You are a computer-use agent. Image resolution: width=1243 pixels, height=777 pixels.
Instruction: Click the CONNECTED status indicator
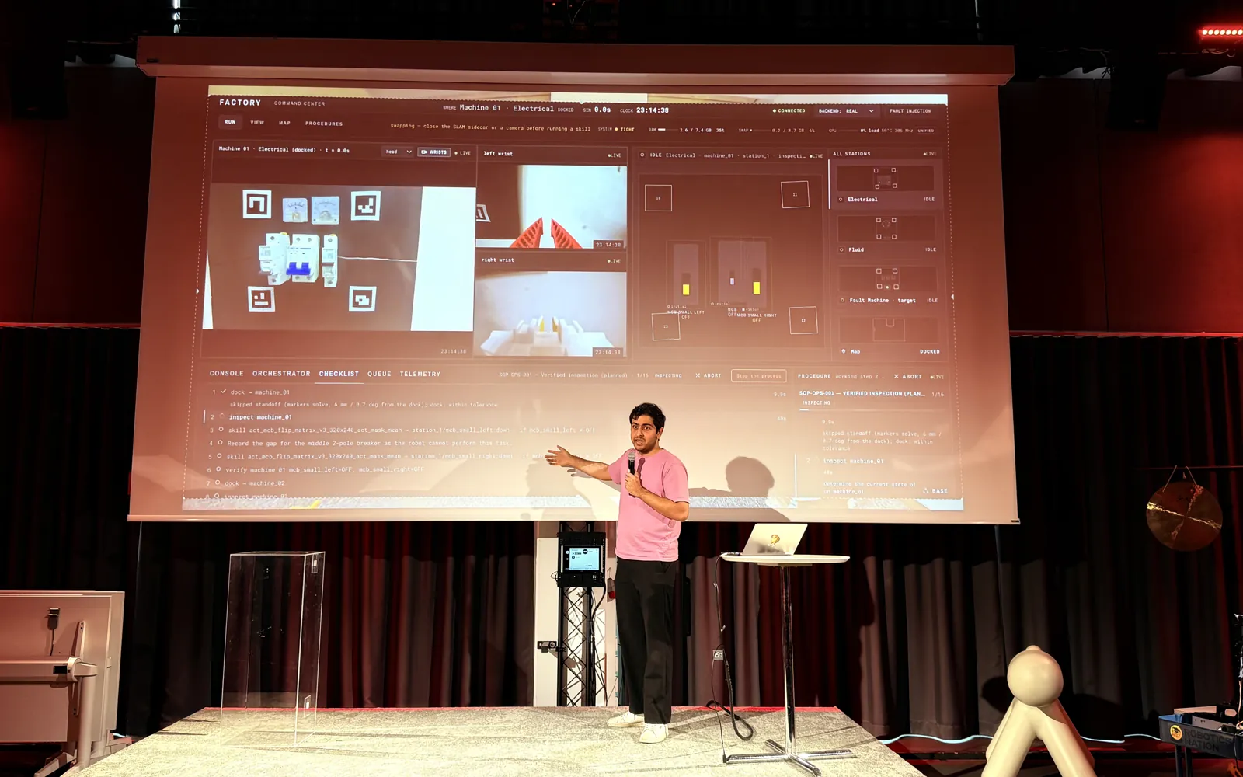[x=789, y=110]
